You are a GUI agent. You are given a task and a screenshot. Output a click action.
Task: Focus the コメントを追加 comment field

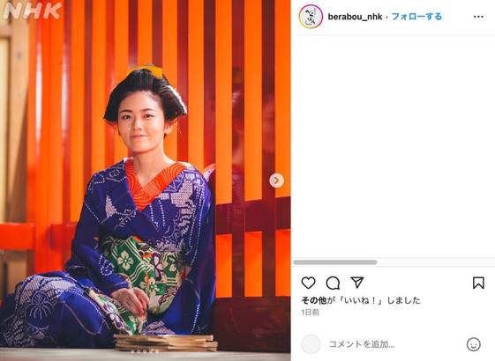[394, 344]
